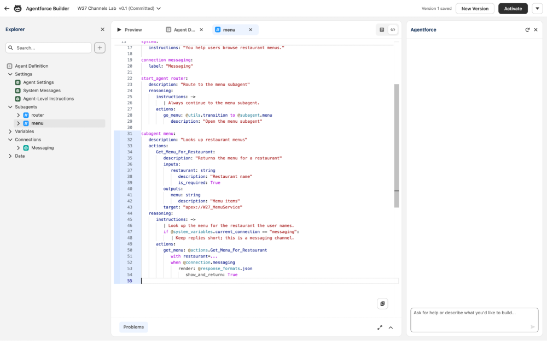This screenshot has height=341, width=547.
Task: Expand the Problems panel to full size
Action: tap(380, 327)
